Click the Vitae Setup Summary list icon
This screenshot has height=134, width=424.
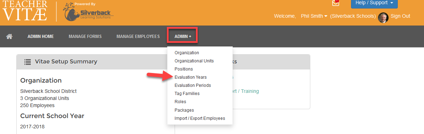pyautogui.click(x=28, y=62)
